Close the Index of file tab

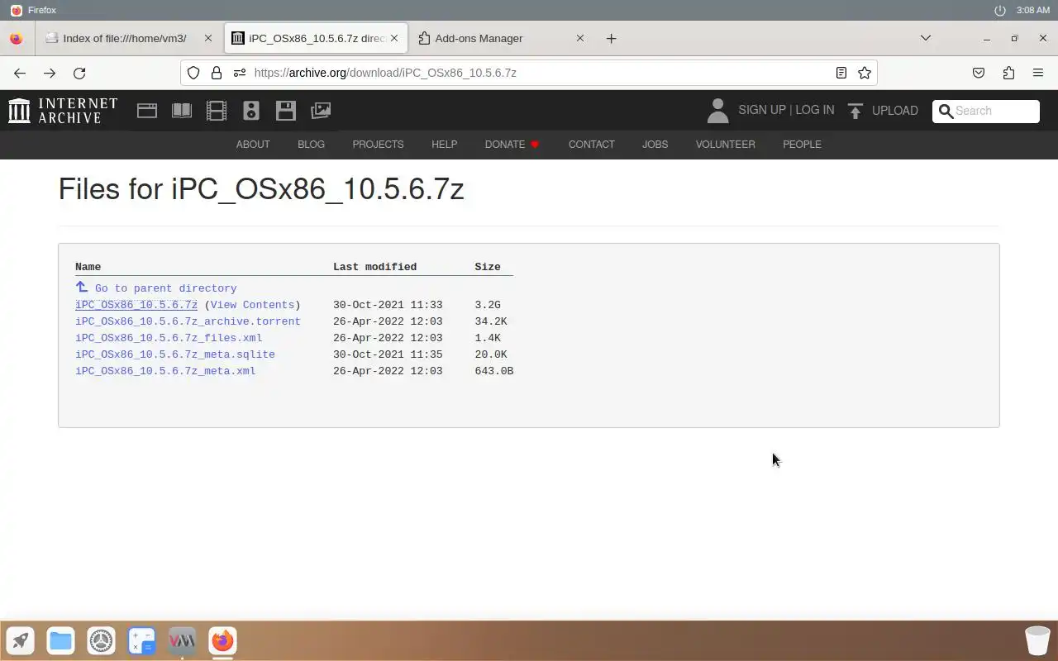tap(208, 38)
